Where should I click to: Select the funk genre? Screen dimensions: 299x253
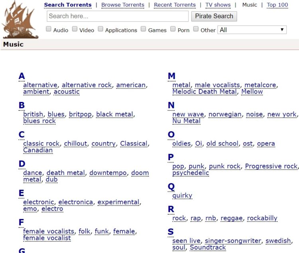point(102,231)
